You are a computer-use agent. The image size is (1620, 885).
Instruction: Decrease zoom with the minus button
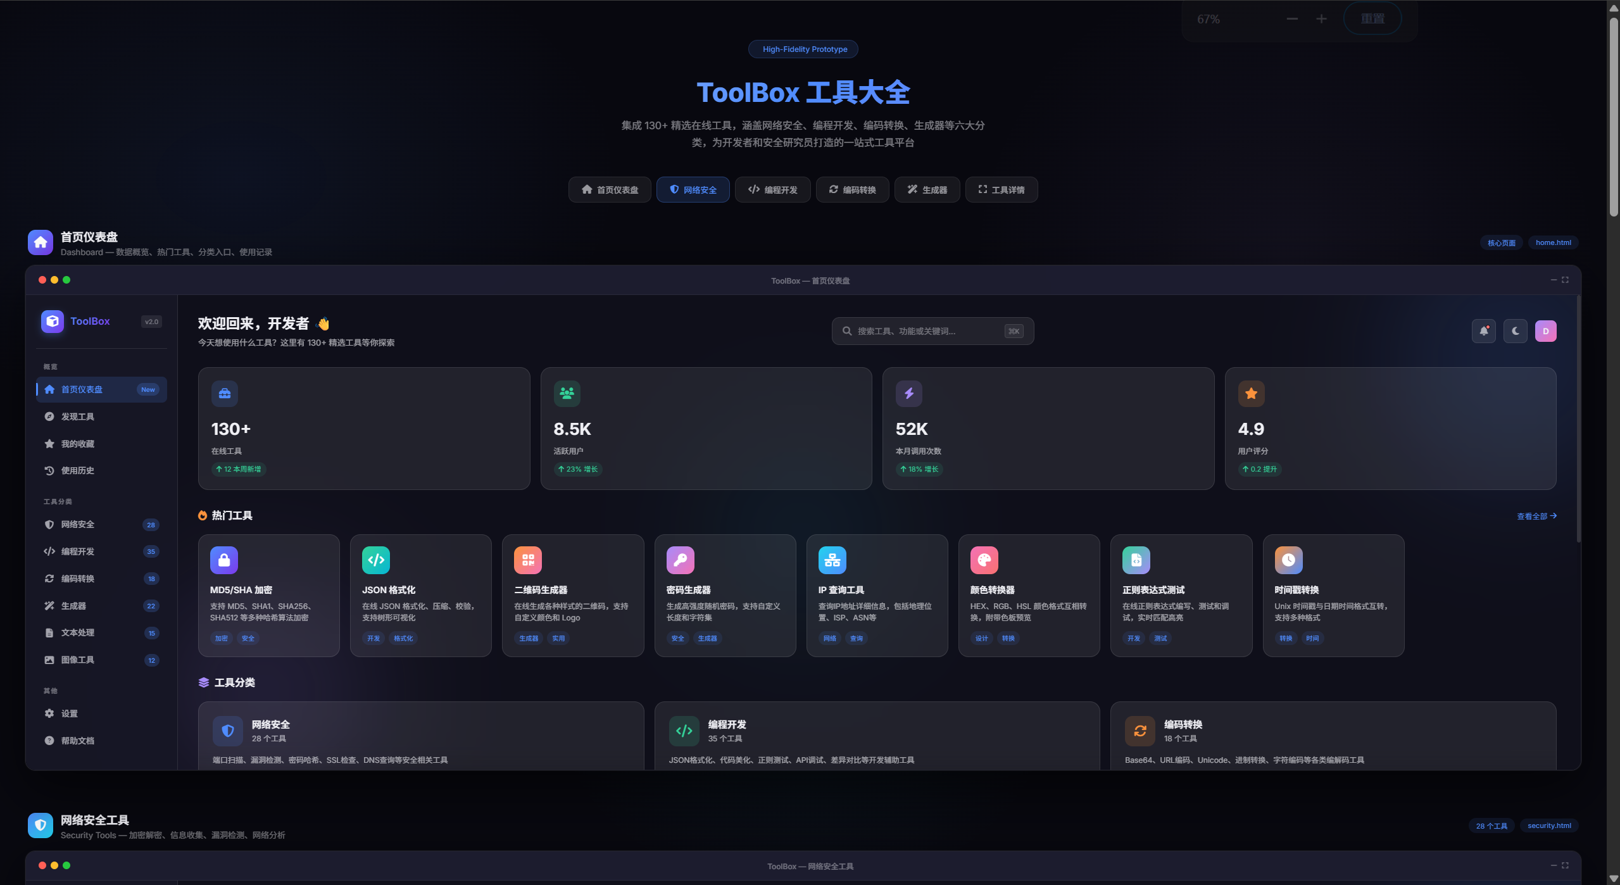(1292, 19)
